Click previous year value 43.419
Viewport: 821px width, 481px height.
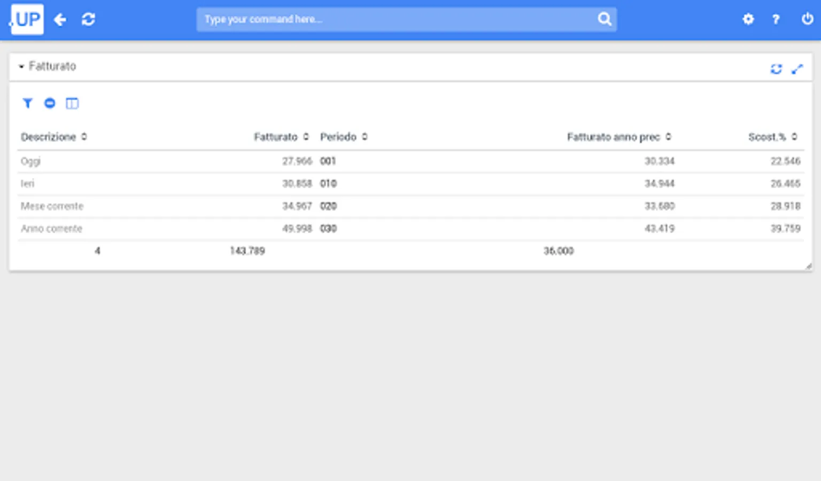(659, 229)
